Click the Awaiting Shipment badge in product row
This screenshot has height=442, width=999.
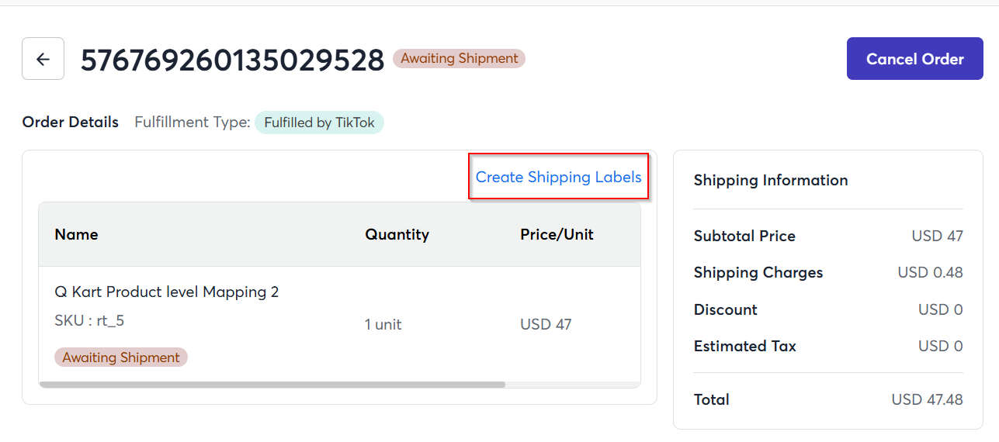point(121,357)
